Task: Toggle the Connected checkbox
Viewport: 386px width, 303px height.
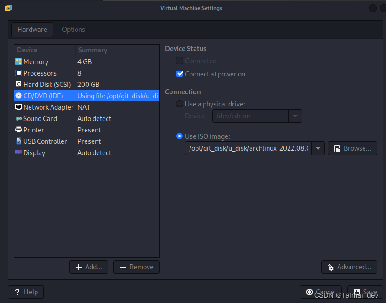Action: point(180,61)
